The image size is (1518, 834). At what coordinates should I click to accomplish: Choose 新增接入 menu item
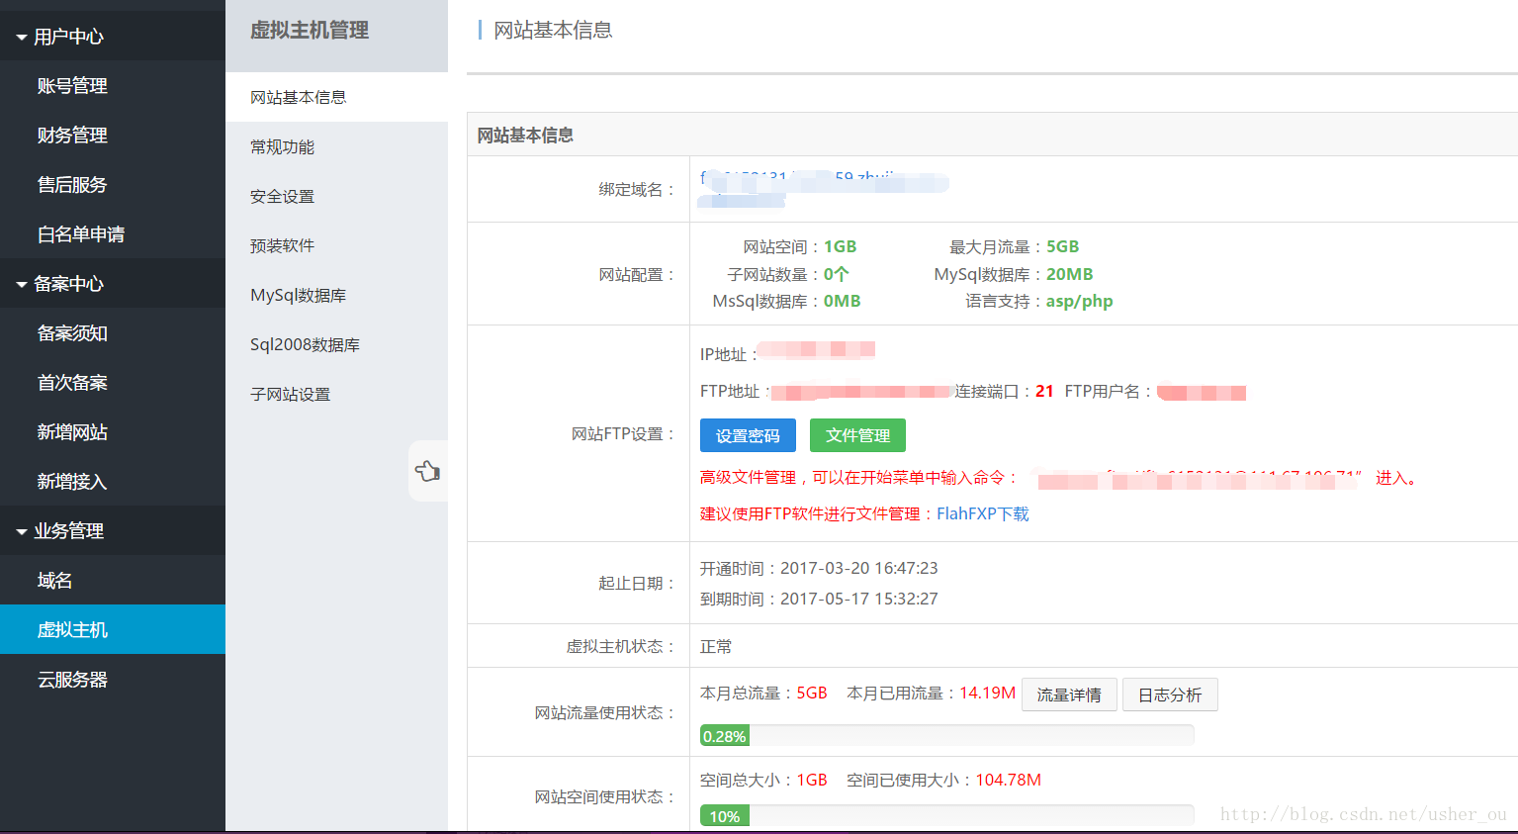point(72,482)
